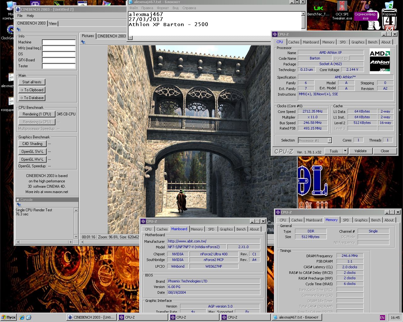Open the Bench tab in the CPU-Z Barton window
403x322 pixels.
(372, 42)
